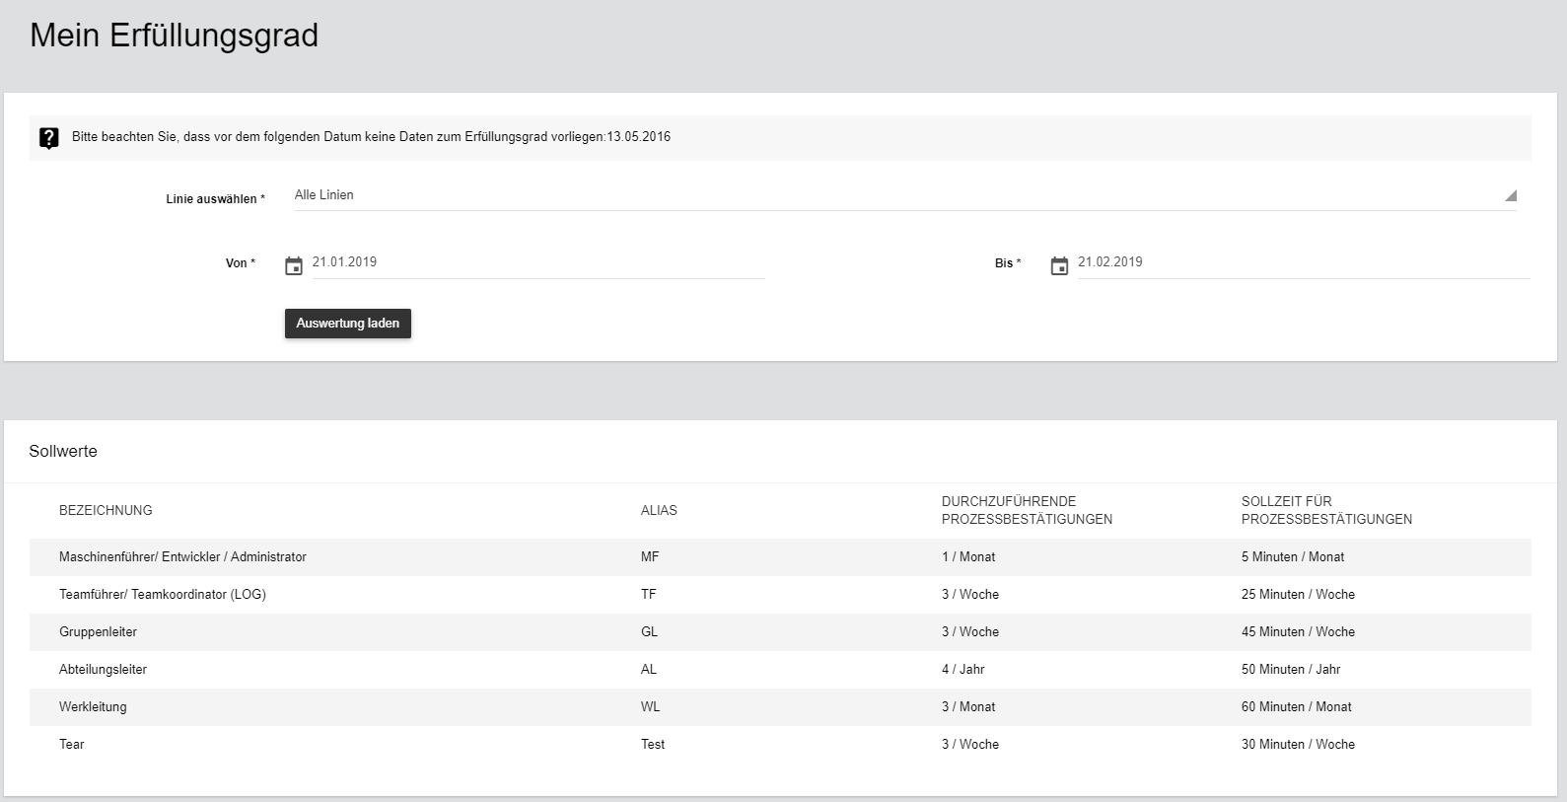Click the Von date field 21.01.2019
The width and height of the screenshot is (1567, 802).
coord(537,262)
